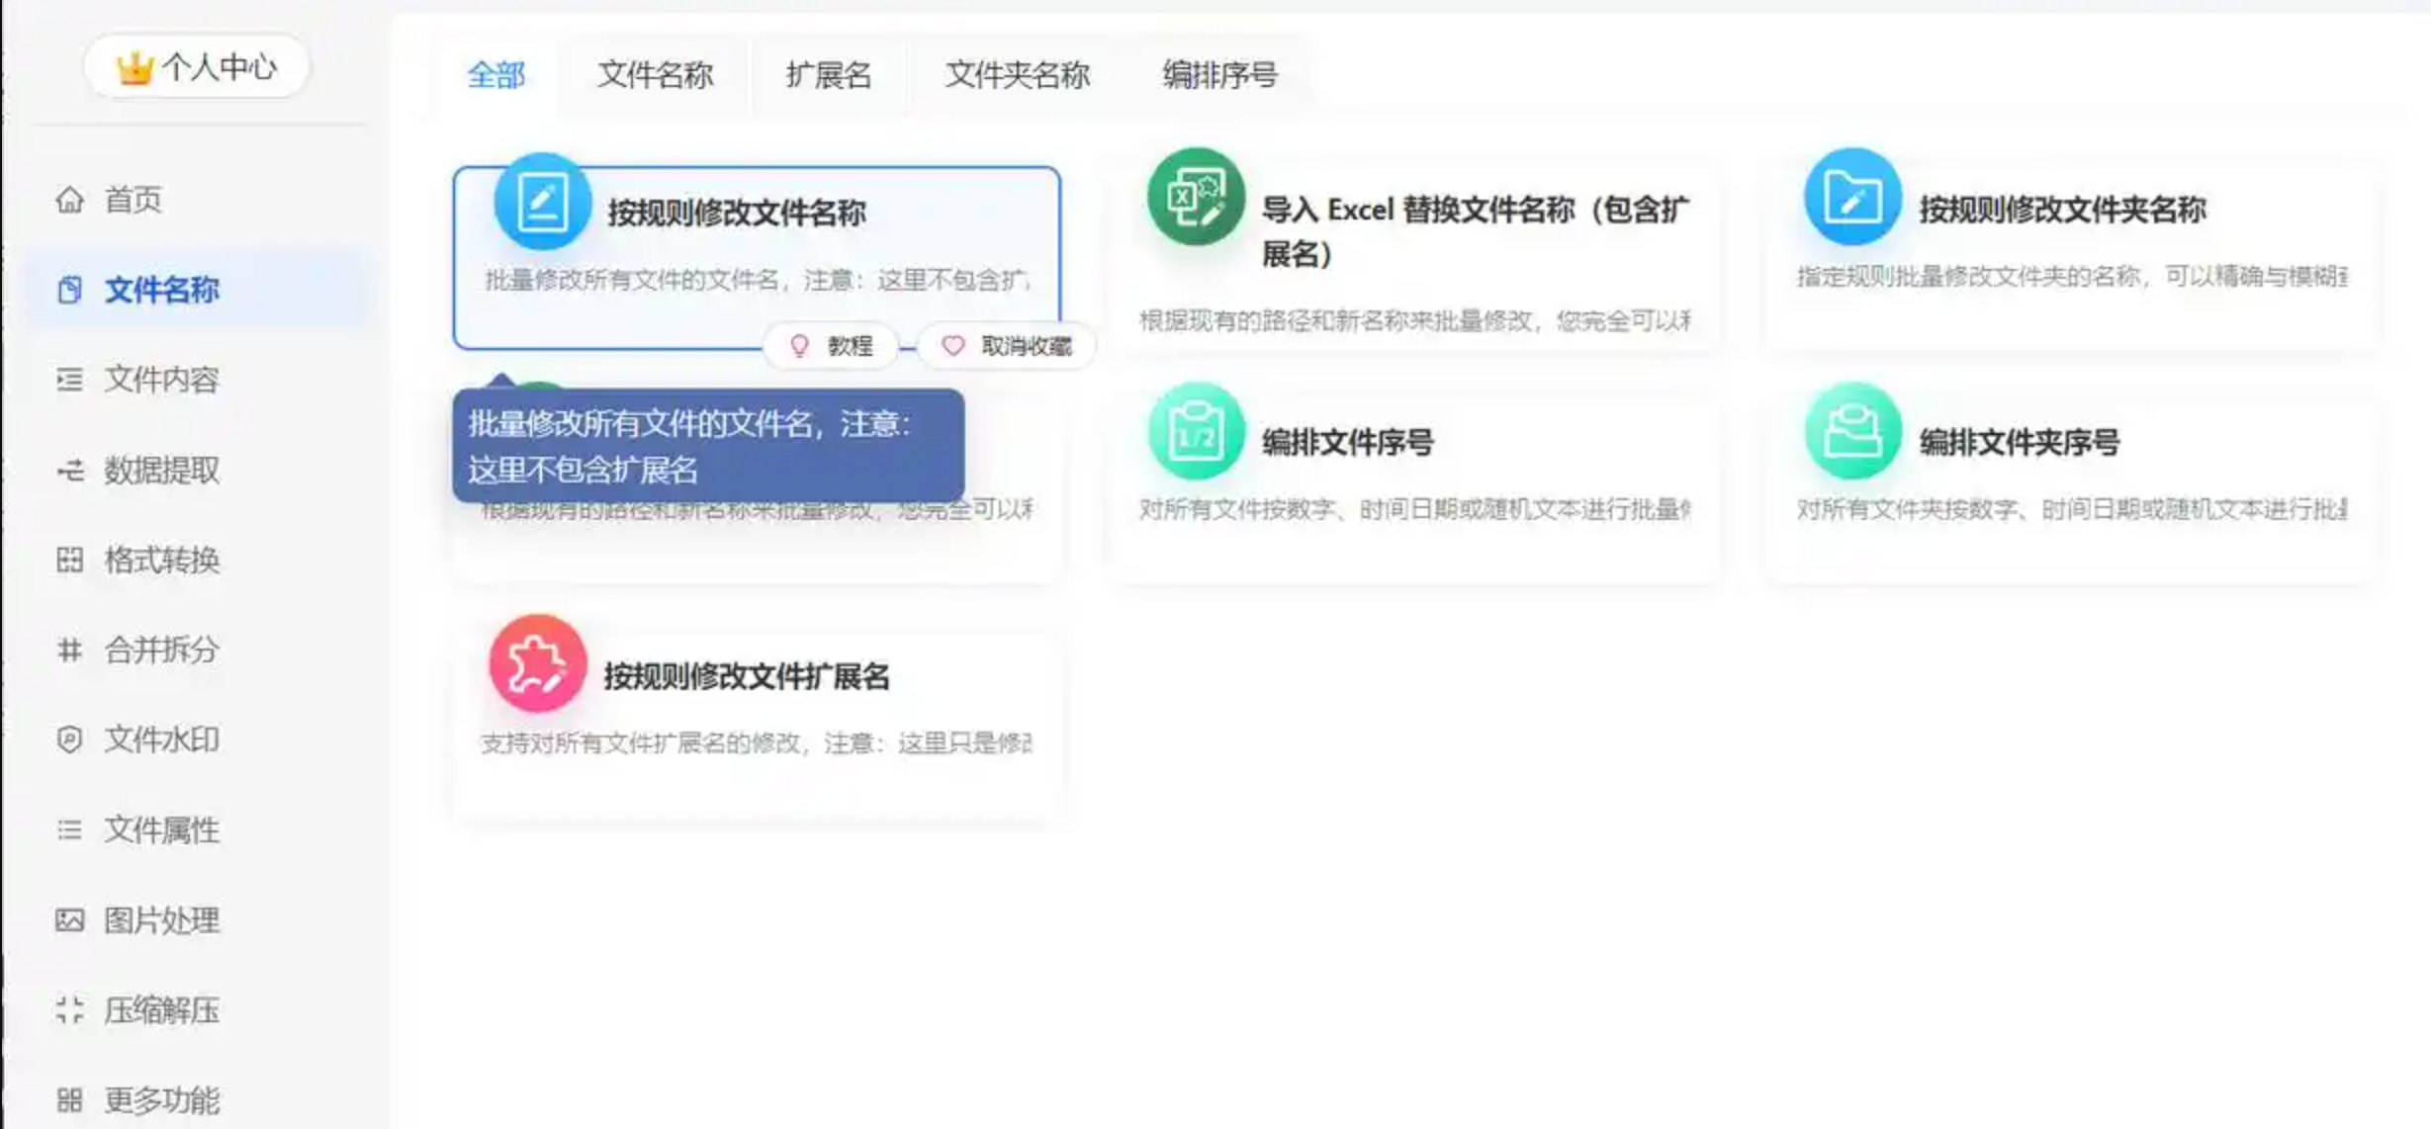Click the 文件属性 list icon

69,829
